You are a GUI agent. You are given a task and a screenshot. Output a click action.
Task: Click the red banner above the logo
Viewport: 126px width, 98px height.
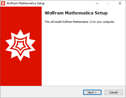pos(21,18)
